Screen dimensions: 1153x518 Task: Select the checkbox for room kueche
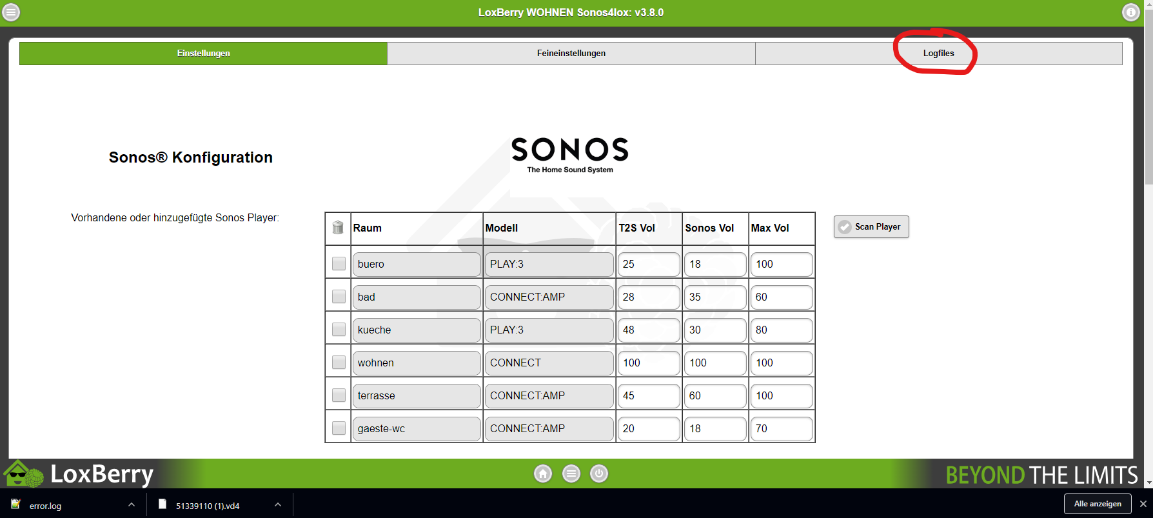(339, 330)
